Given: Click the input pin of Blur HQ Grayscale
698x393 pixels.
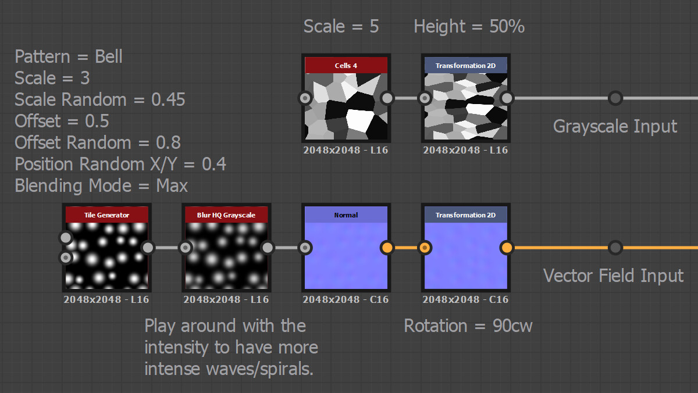Looking at the screenshot, I should 186,248.
